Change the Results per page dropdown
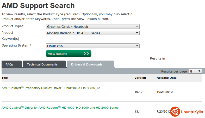The image size is (205, 118). coord(195,71)
